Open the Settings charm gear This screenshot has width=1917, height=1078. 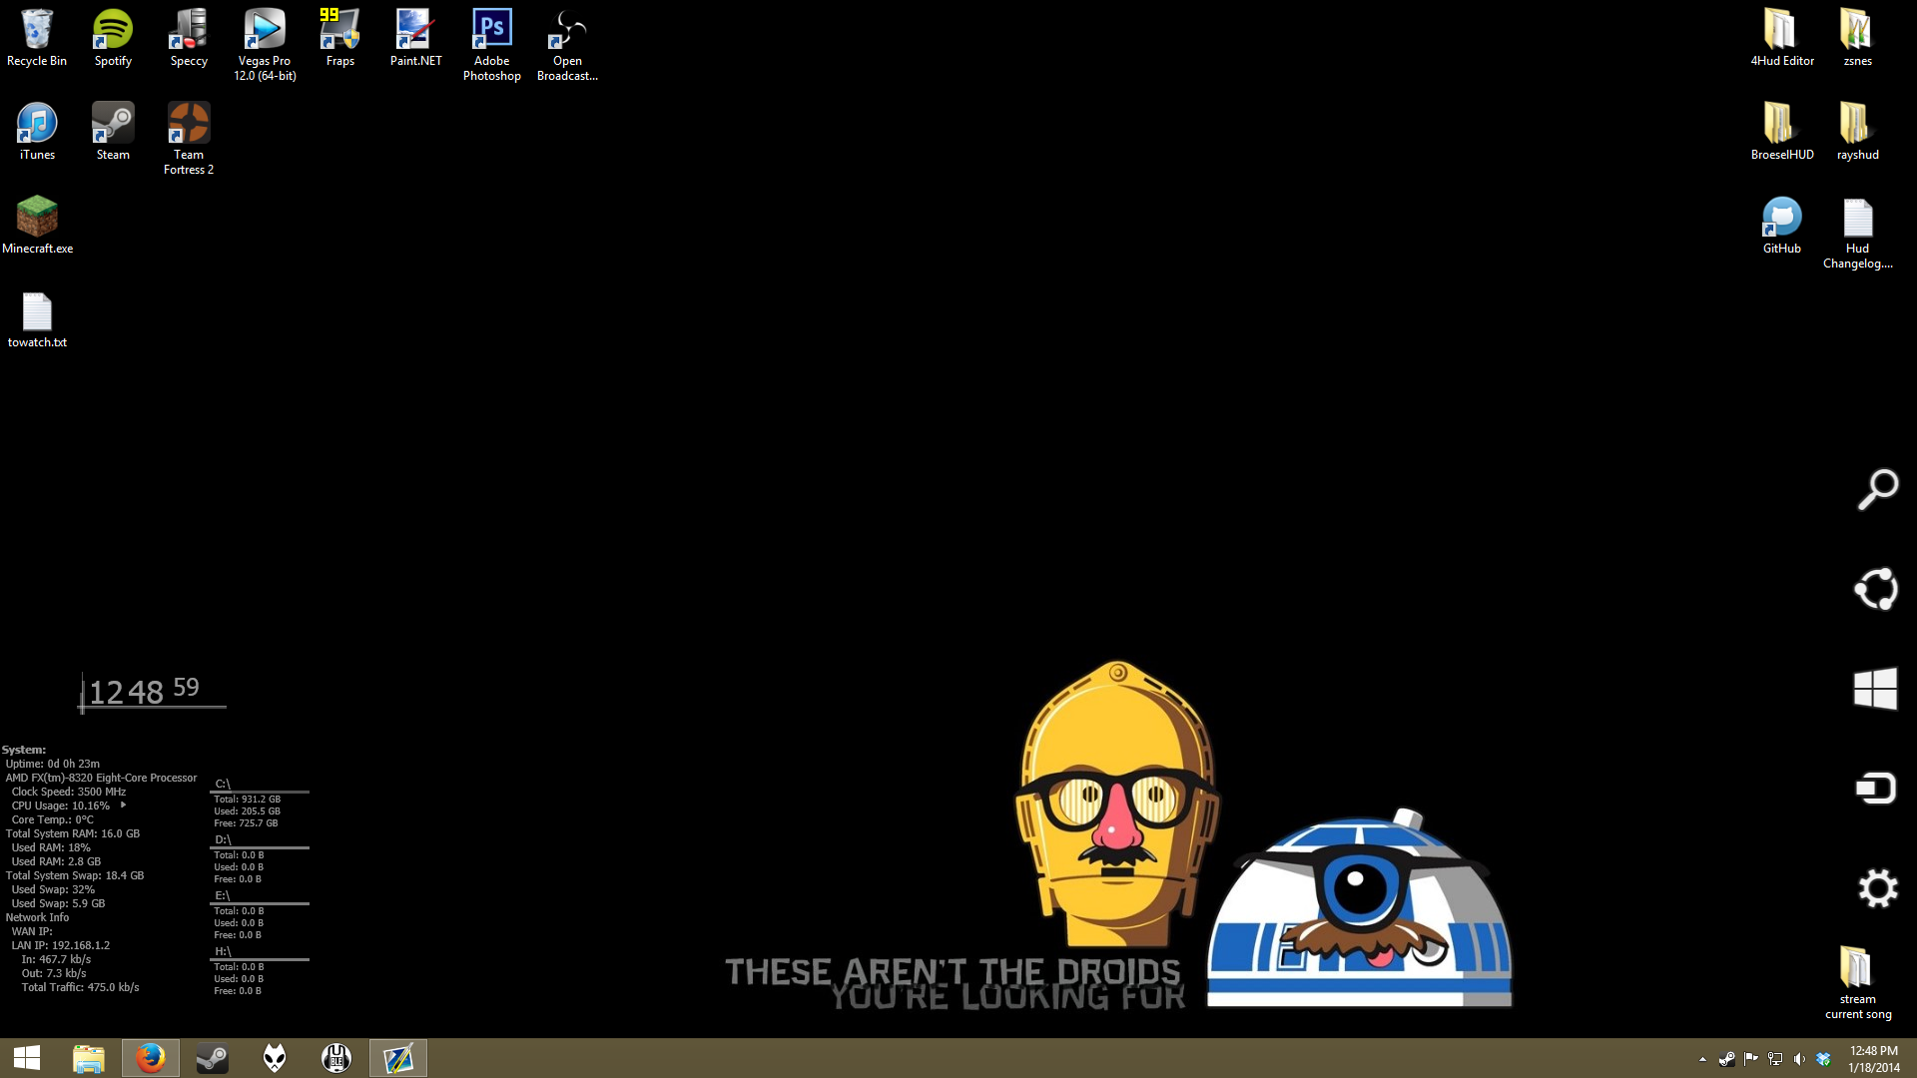click(x=1877, y=888)
